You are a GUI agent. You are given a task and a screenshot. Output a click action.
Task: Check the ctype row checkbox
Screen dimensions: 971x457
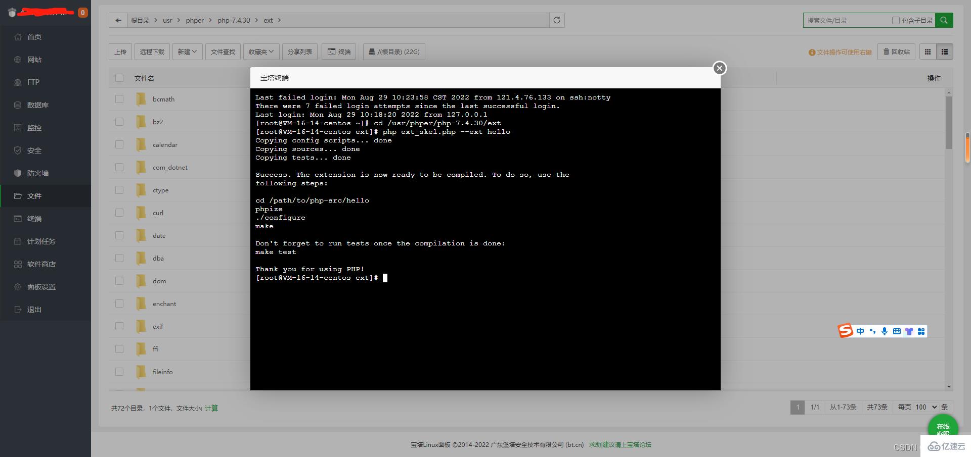click(119, 190)
